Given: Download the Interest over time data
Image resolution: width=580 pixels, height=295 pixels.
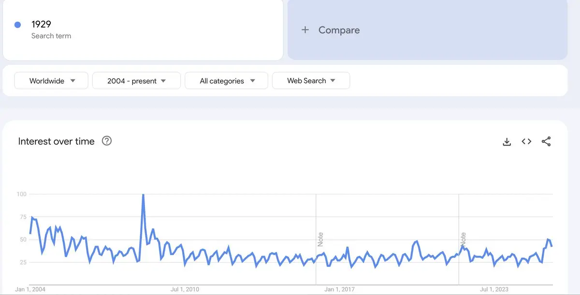Looking at the screenshot, I should (x=507, y=142).
